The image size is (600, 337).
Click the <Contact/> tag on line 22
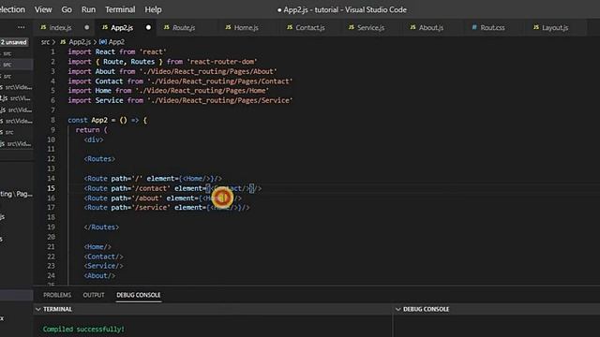[104, 256]
